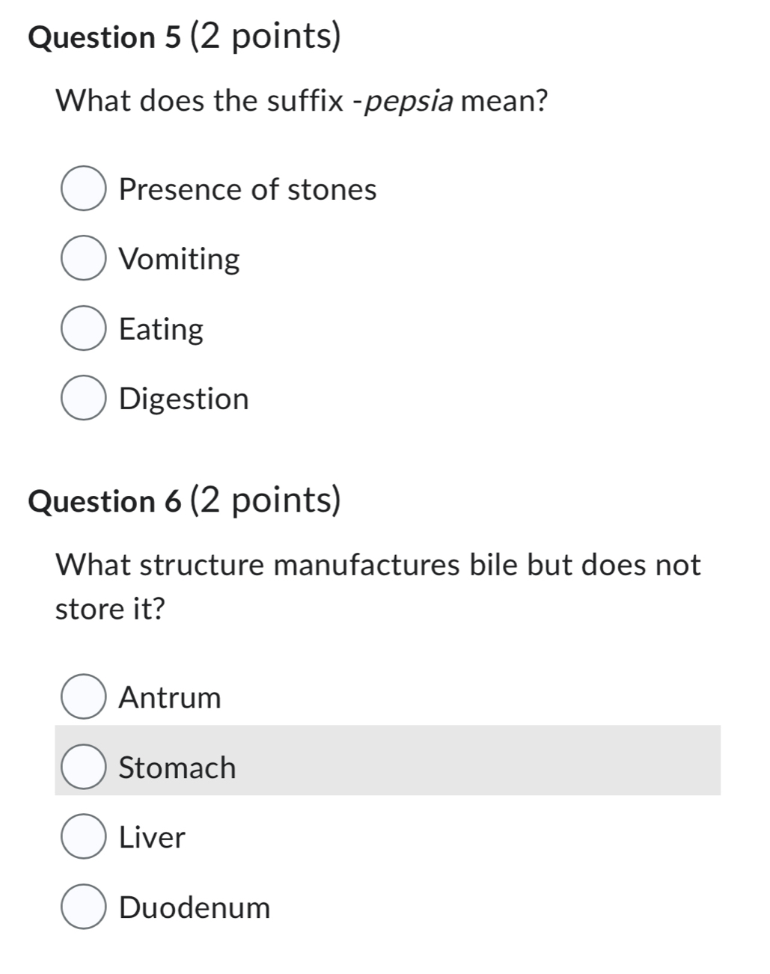This screenshot has width=770, height=974.
Task: Select 'Digestion' as the answer
Action: pyautogui.click(x=83, y=399)
